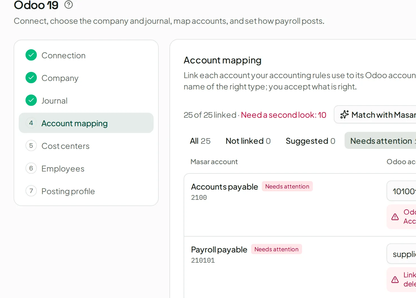Click account code 2100
This screenshot has width=416, height=298.
[x=199, y=198]
